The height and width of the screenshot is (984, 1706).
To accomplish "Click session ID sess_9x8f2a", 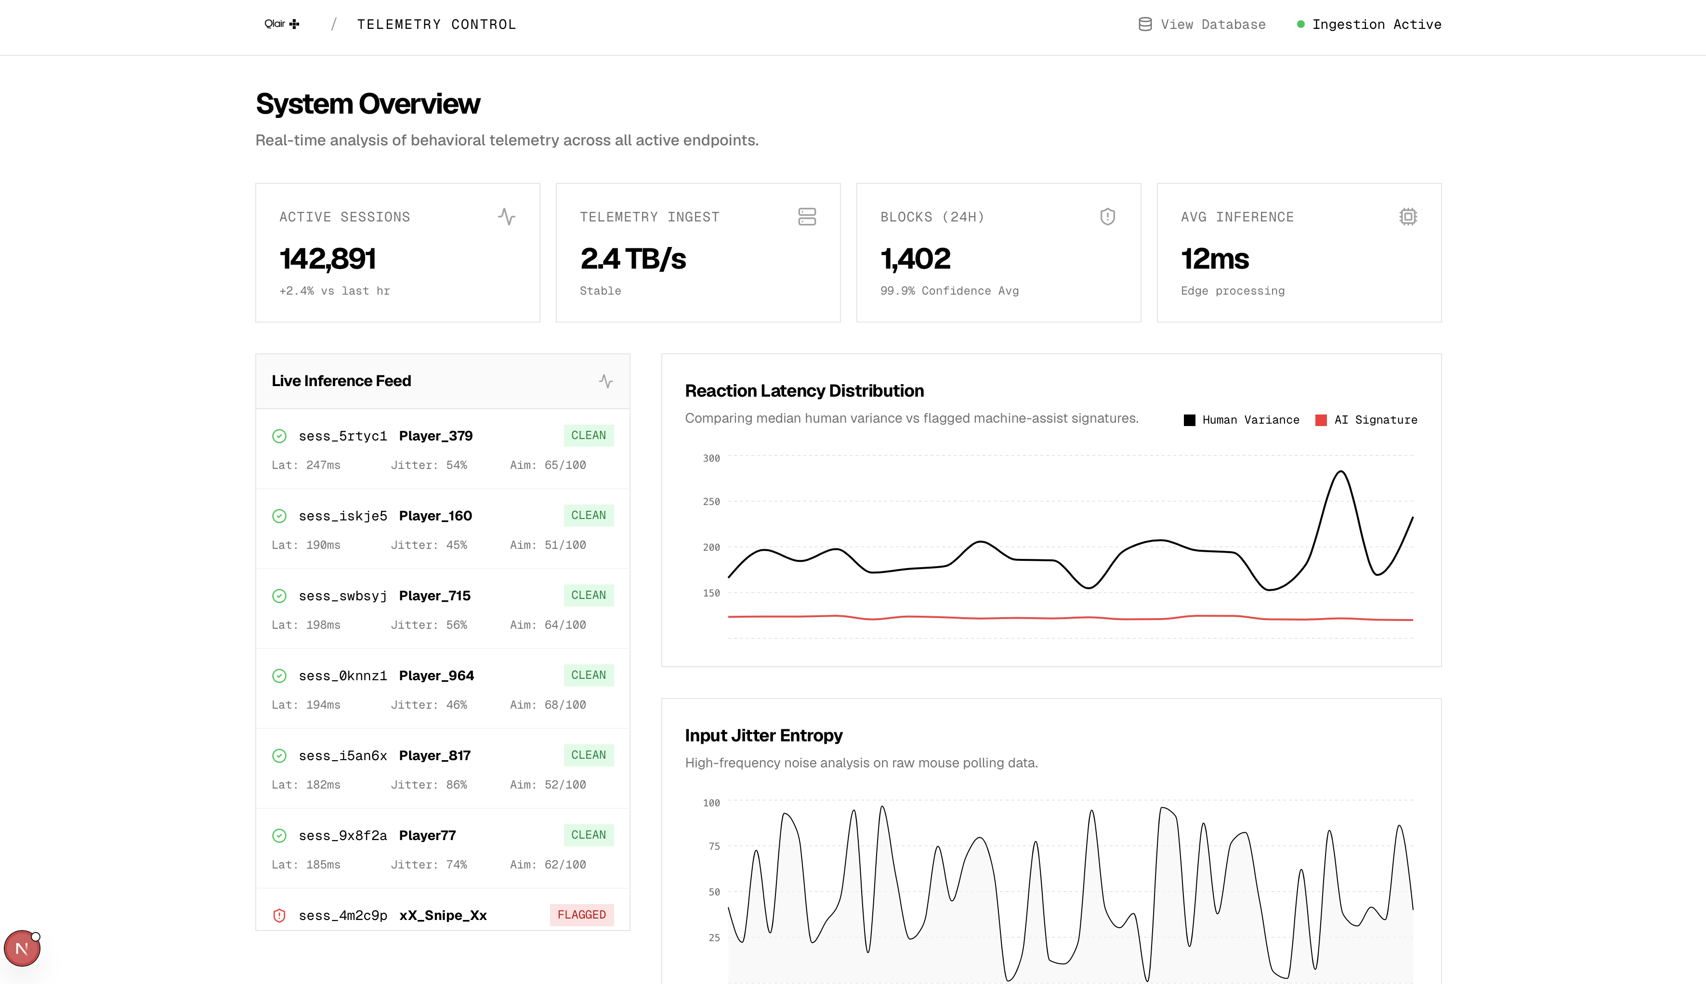I will (x=343, y=836).
